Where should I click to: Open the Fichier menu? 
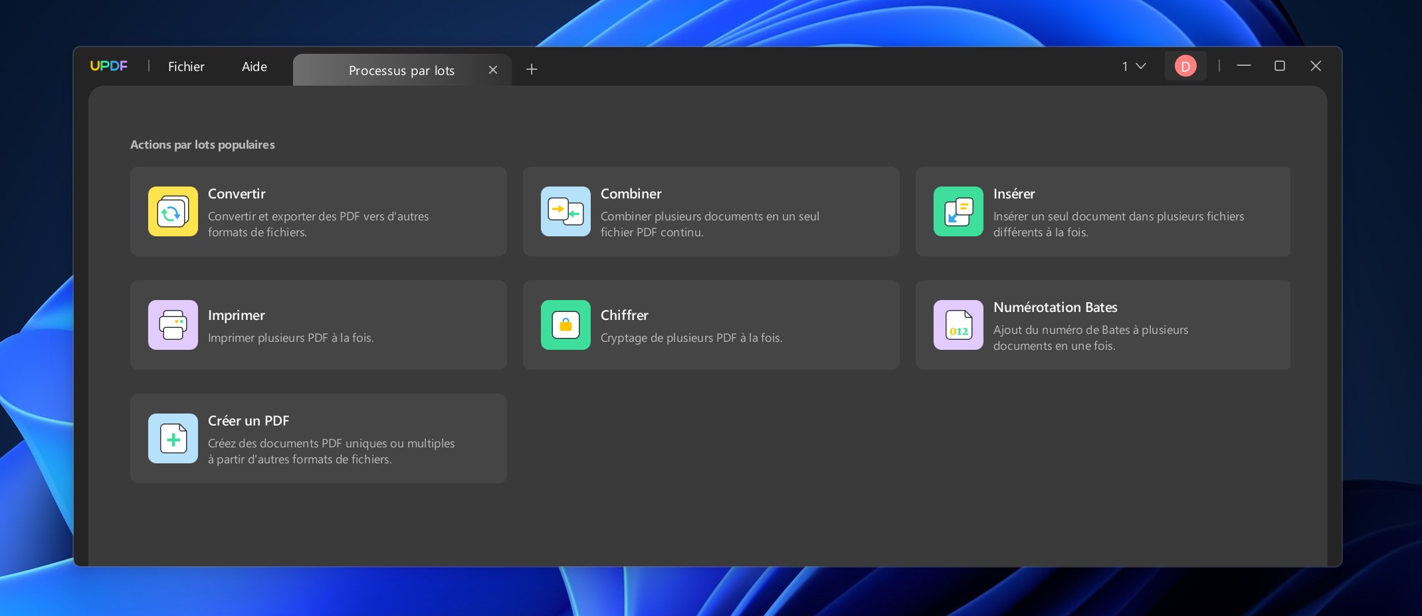tap(186, 67)
